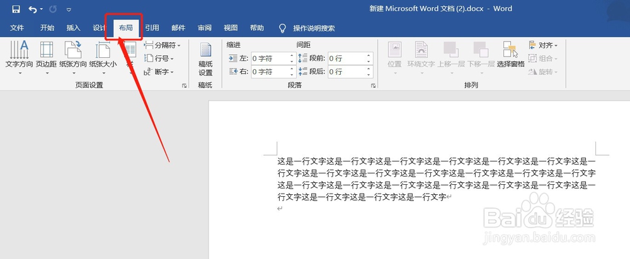630x259 pixels.
Task: Open the 文字方向 text direction tool
Action: point(19,58)
